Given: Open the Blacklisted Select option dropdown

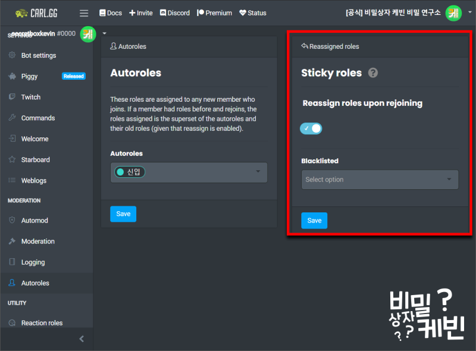Looking at the screenshot, I should (380, 180).
